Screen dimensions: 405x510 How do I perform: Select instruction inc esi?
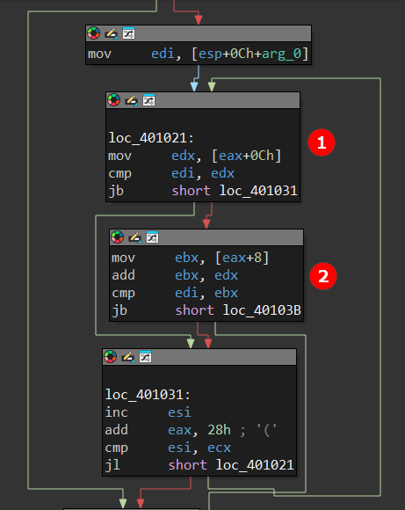click(148, 412)
